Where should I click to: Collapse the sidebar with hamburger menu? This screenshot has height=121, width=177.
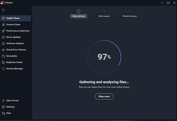click(3, 10)
